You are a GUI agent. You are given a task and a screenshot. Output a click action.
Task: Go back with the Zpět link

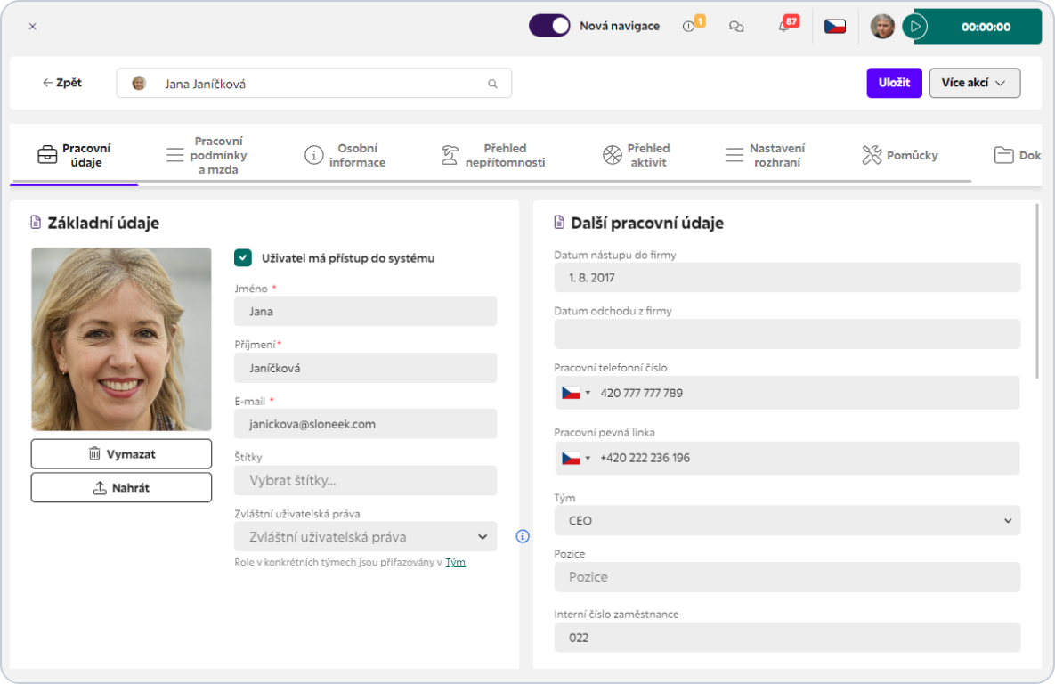pyautogui.click(x=62, y=83)
